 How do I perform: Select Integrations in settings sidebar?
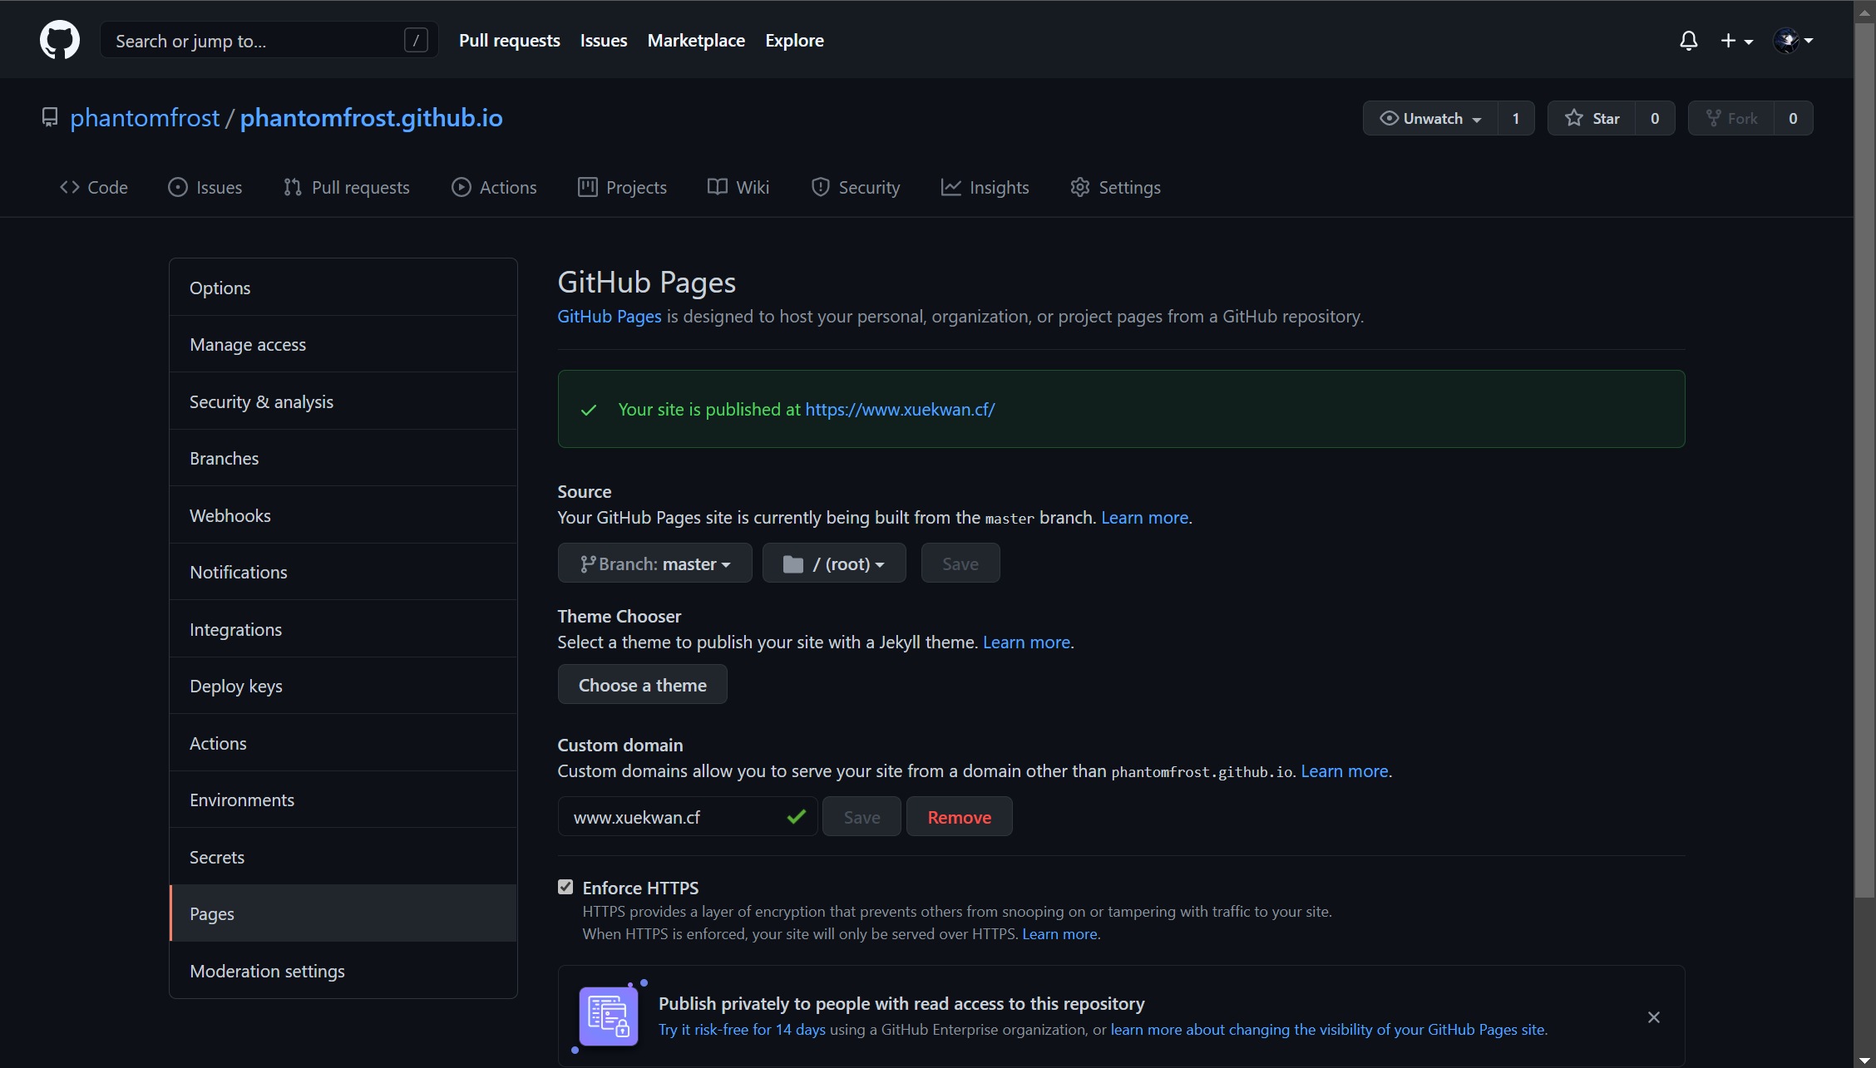(x=343, y=629)
